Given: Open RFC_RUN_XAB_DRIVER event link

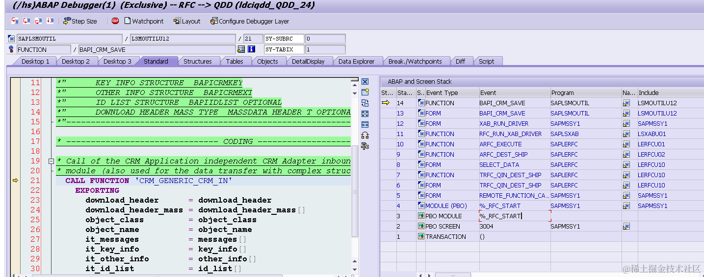Looking at the screenshot, I should pos(511,134).
